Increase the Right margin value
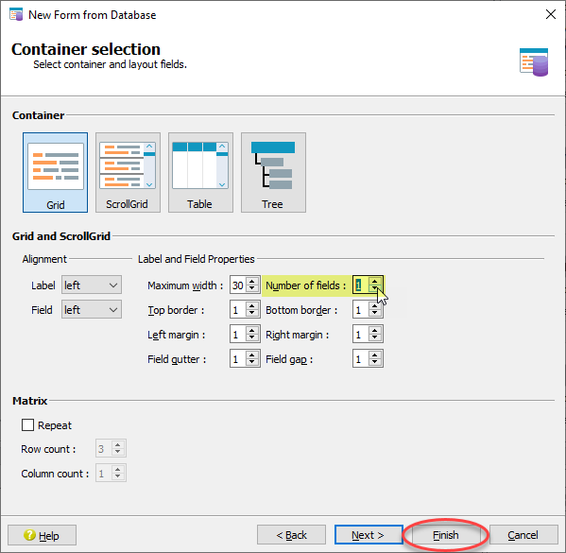The height and width of the screenshot is (553, 566). point(375,331)
